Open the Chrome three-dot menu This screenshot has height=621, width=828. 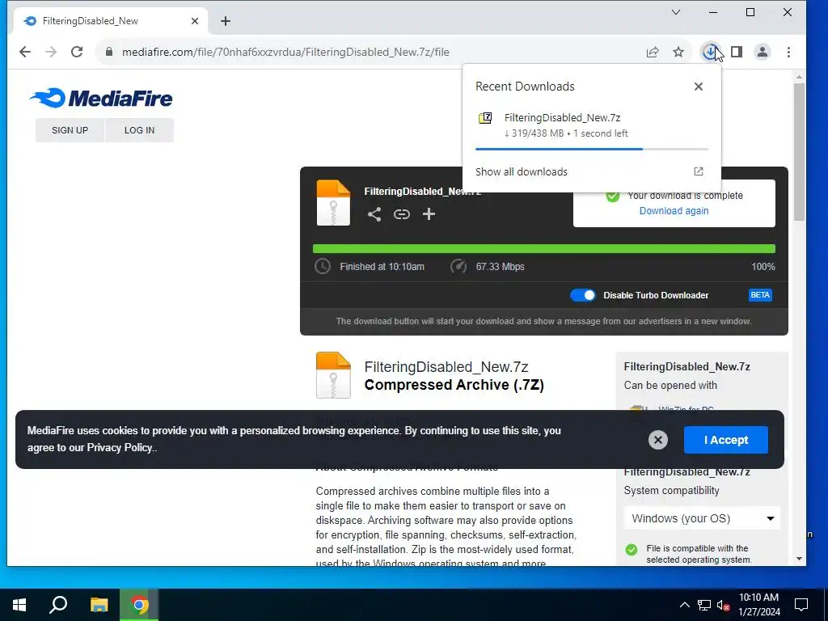tap(788, 52)
